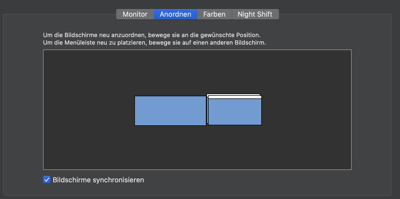This screenshot has width=400, height=199.
Task: Disable the Bildschirme synchronisieren checkbox
Action: pyautogui.click(x=47, y=180)
